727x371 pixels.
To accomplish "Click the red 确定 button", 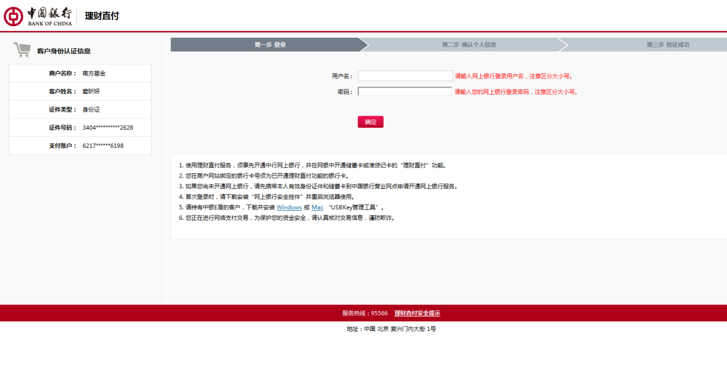I will click(x=370, y=122).
